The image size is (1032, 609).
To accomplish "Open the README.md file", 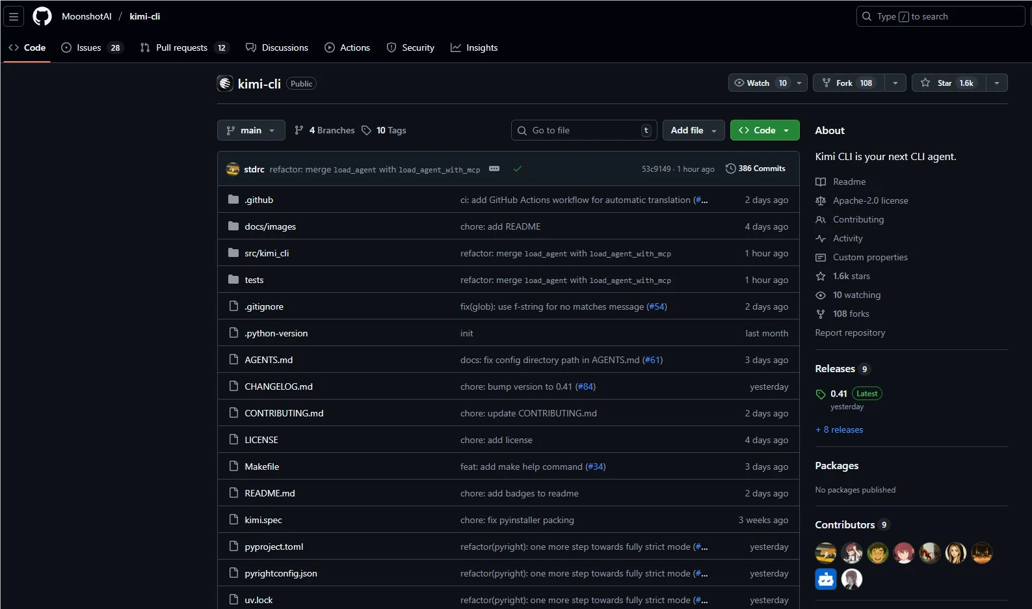I will point(270,493).
